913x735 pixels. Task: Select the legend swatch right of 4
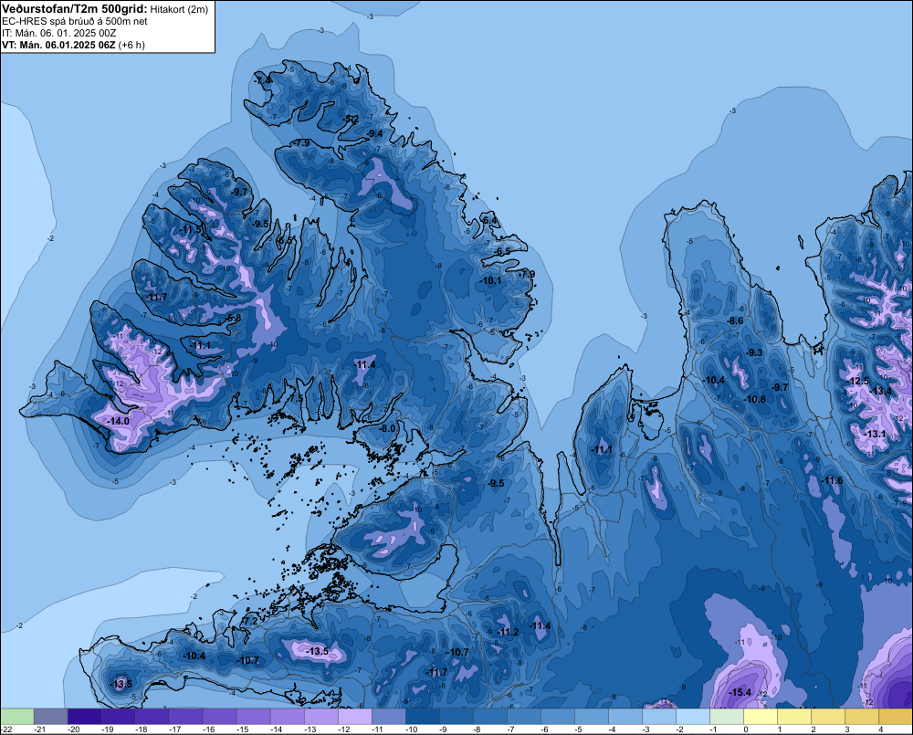(x=896, y=717)
